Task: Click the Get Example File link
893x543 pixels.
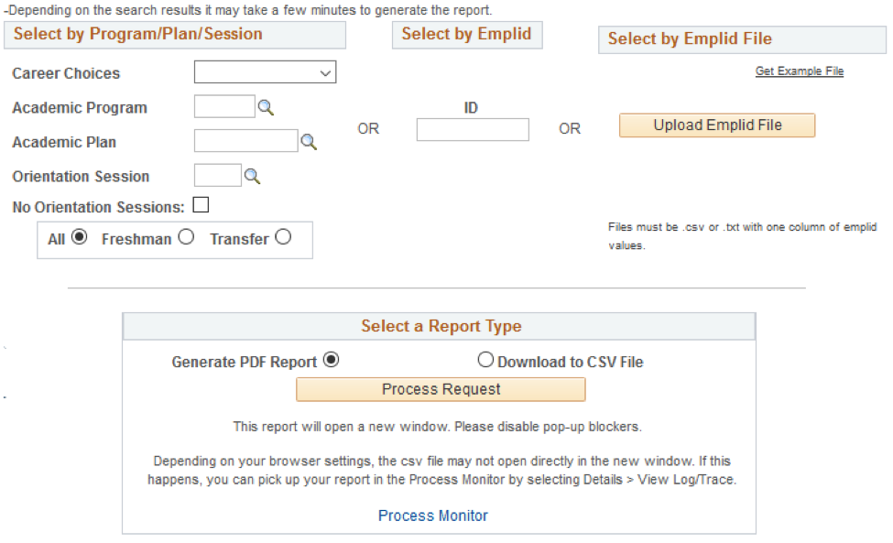Action: coord(799,71)
